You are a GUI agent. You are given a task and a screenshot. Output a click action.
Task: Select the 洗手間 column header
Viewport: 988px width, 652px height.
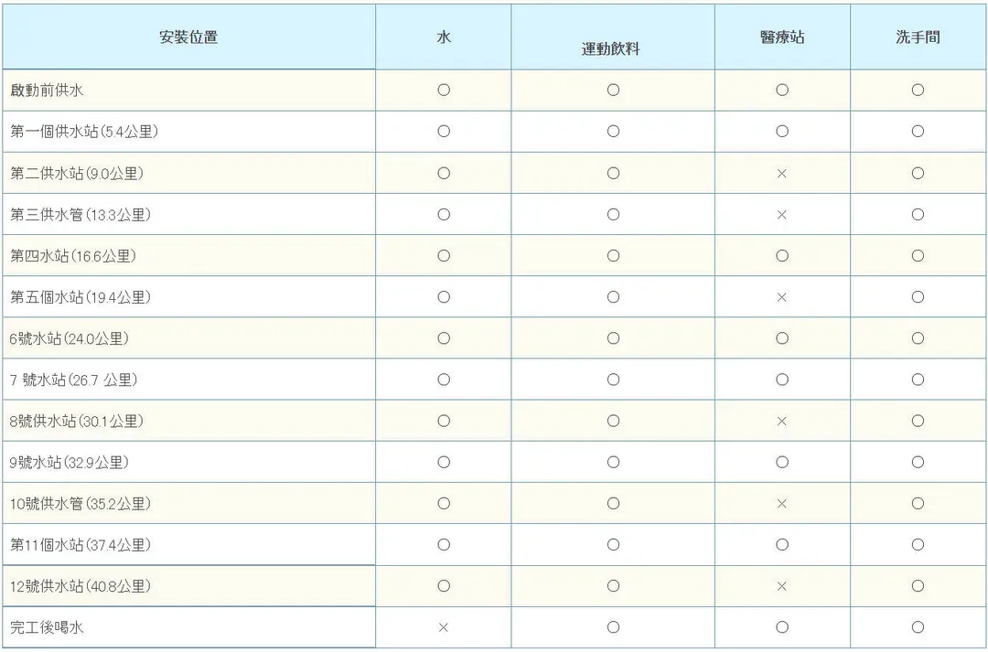tap(918, 37)
